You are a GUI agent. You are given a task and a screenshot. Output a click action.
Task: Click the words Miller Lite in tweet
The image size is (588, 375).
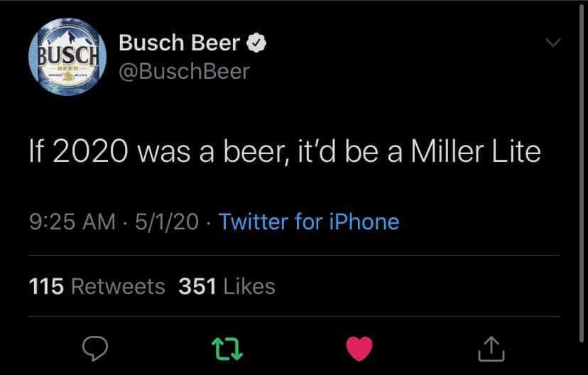pos(476,151)
